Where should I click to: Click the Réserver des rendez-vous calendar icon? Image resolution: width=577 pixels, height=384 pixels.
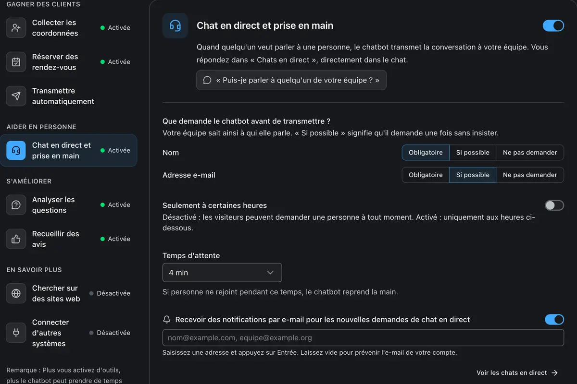click(x=16, y=62)
